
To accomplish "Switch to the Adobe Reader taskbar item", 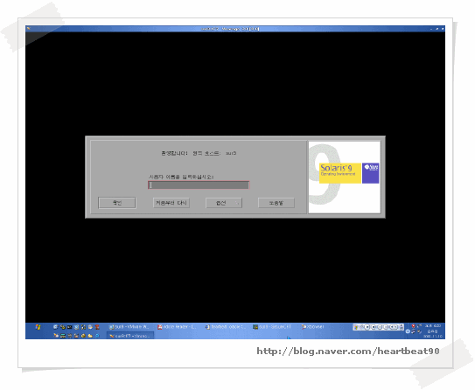I will point(177,327).
